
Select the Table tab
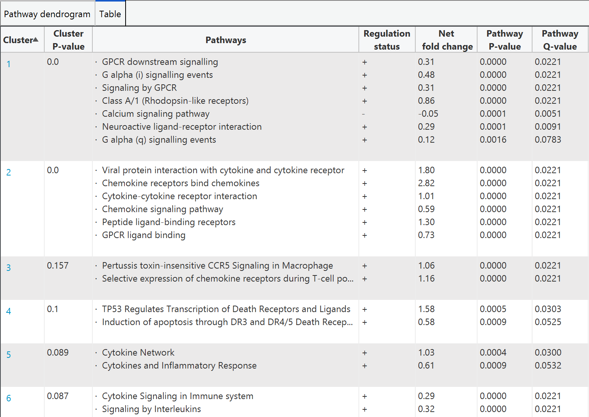[110, 14]
